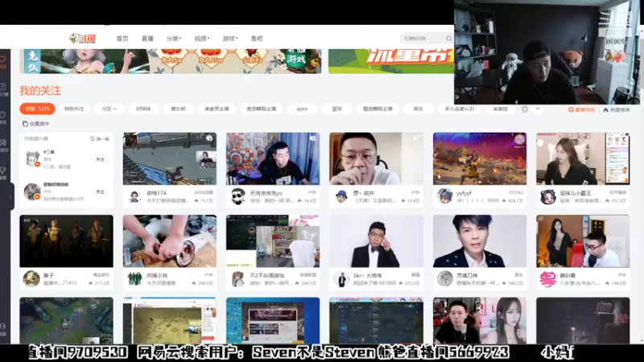Open streamer 皮特174 avatar
Screen dimensions: 644x362
(x=134, y=196)
